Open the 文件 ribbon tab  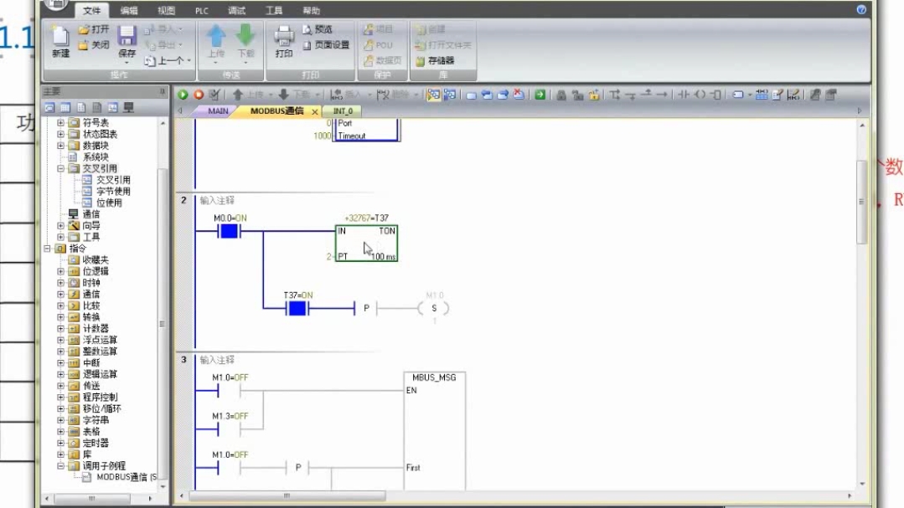(x=91, y=10)
